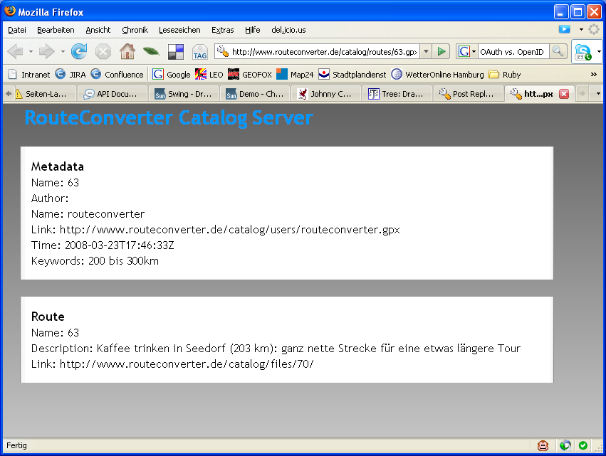Image resolution: width=606 pixels, height=456 pixels.
Task: Click the search magnifier icon
Action: click(x=558, y=51)
